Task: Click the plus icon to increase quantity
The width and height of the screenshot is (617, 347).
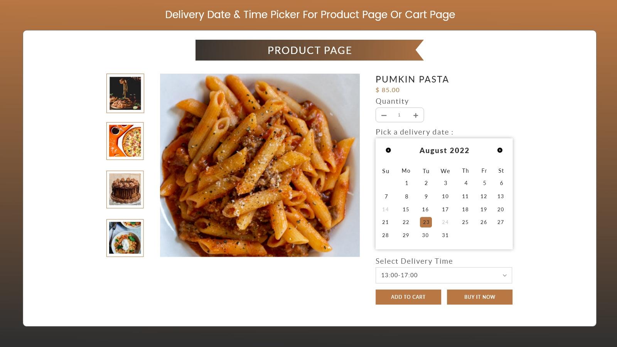Action: (416, 115)
